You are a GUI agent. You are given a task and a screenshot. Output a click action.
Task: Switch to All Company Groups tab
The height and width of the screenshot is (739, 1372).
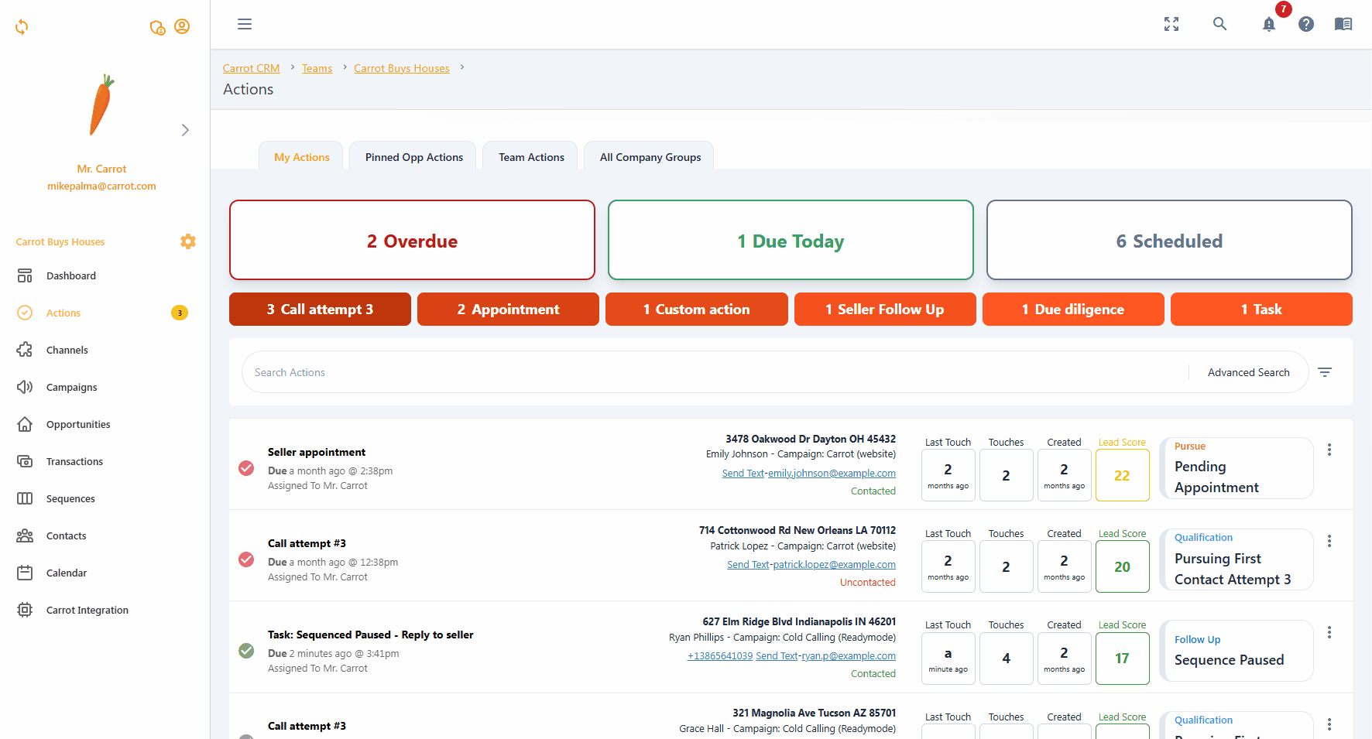[x=650, y=157]
